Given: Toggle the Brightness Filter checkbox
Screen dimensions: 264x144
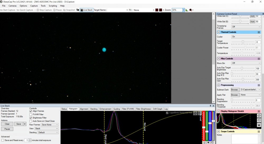Looking at the screenshot, I should [31, 118].
